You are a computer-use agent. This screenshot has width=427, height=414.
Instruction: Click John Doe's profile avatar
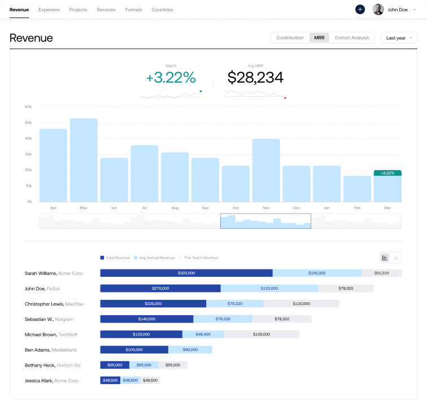(378, 10)
